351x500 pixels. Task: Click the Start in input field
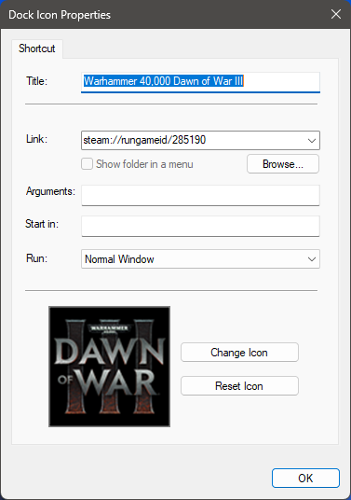[x=200, y=226]
